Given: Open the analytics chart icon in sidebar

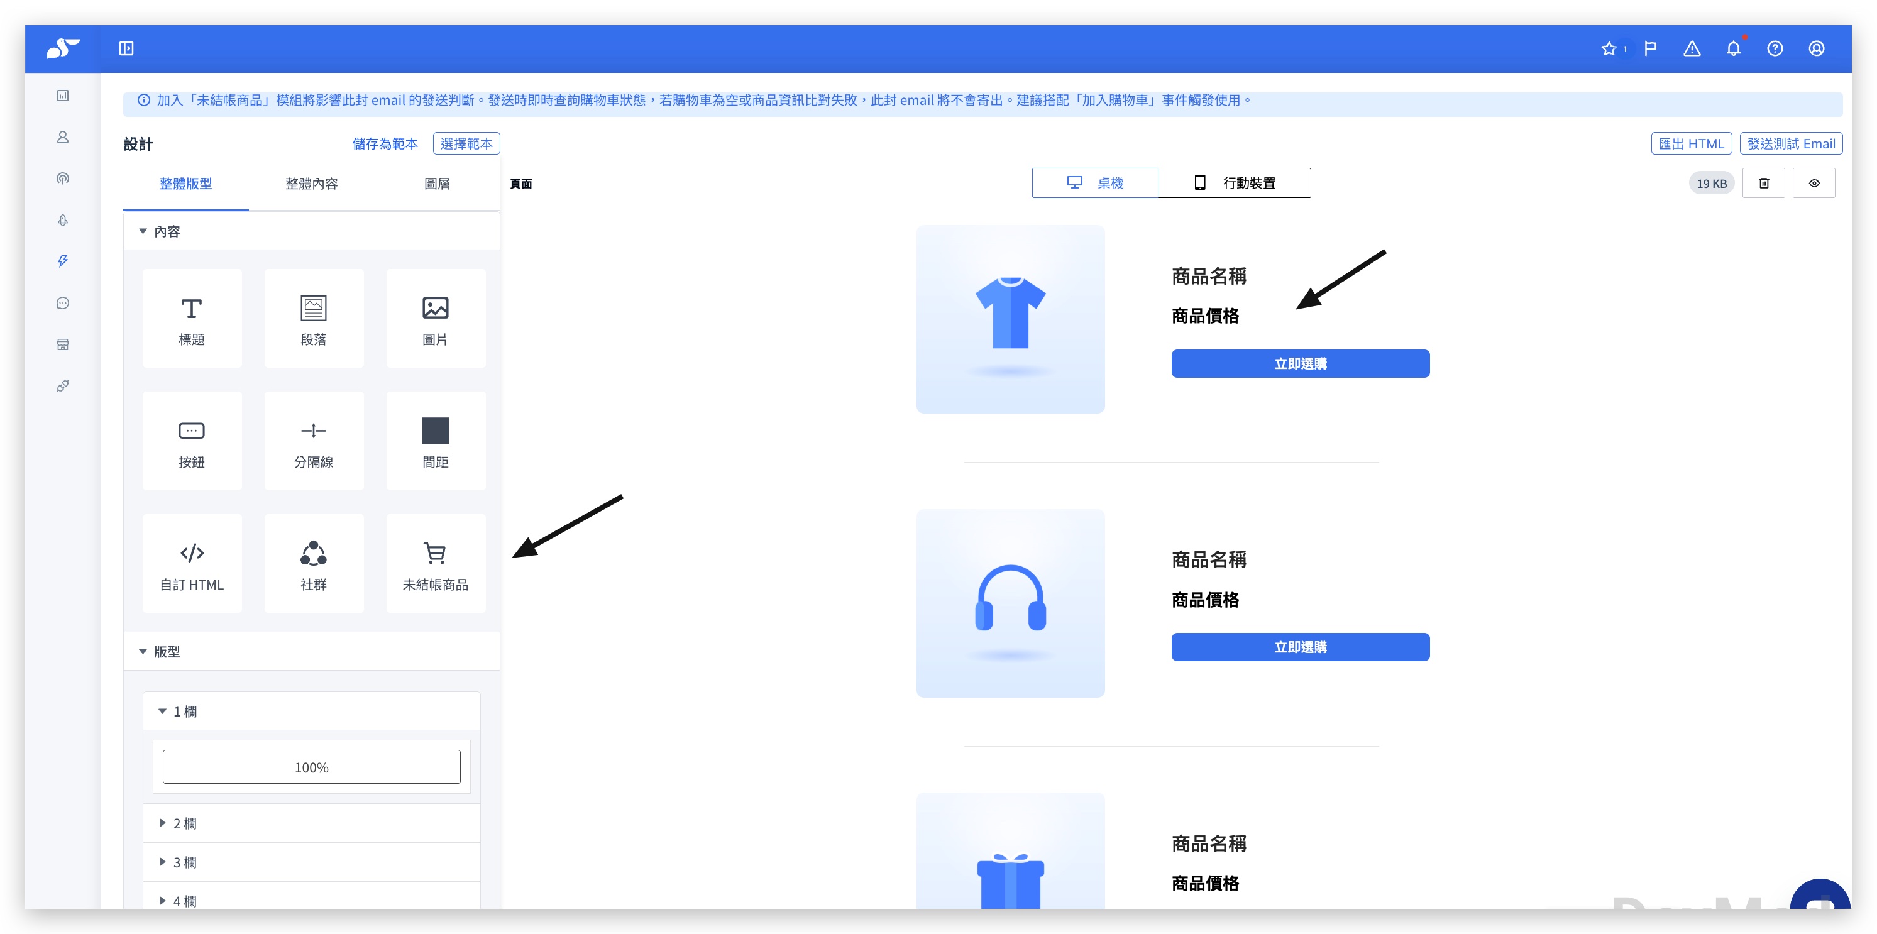Looking at the screenshot, I should tap(63, 96).
